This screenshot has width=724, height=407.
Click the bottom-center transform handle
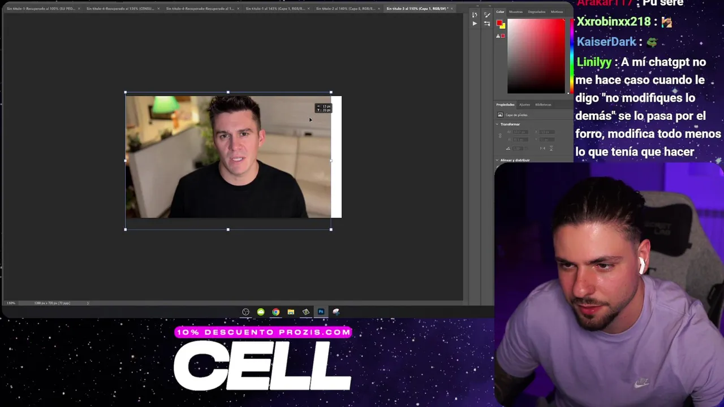coord(228,229)
